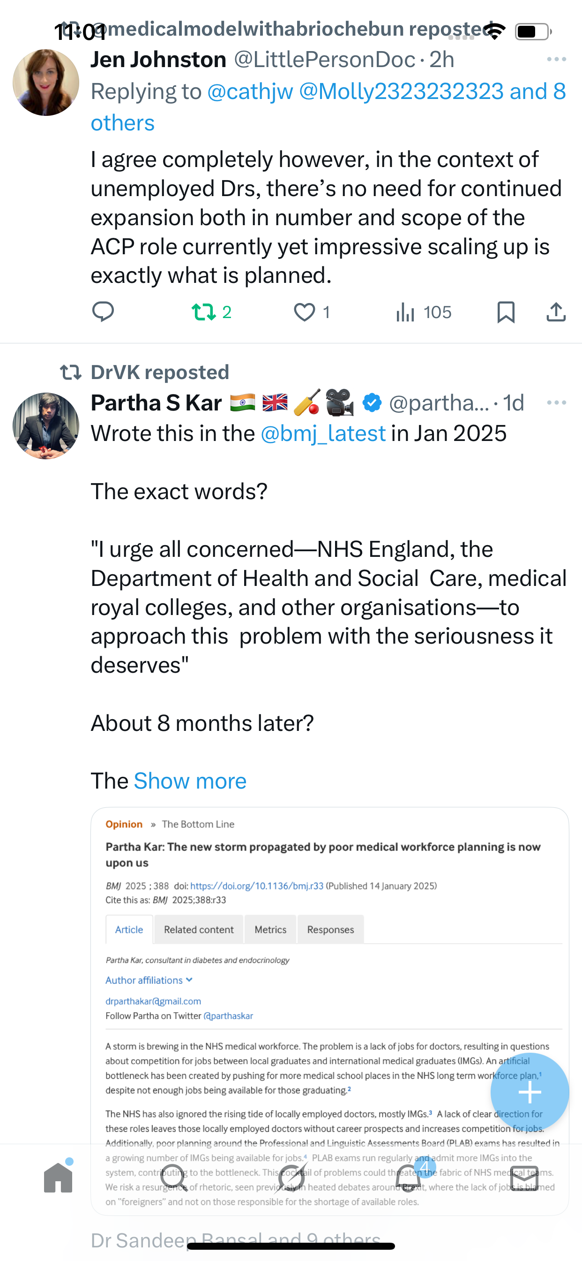Open Jen Johnston's profile picture
Screen dimensions: 582x1261
point(46,83)
